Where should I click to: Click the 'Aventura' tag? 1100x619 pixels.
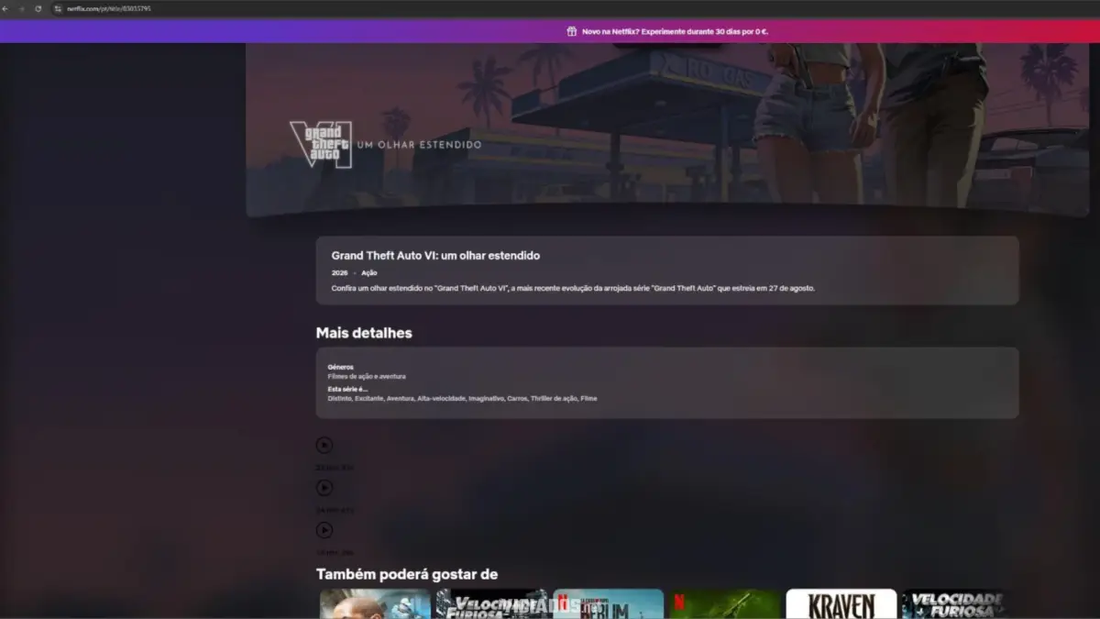pyautogui.click(x=401, y=399)
